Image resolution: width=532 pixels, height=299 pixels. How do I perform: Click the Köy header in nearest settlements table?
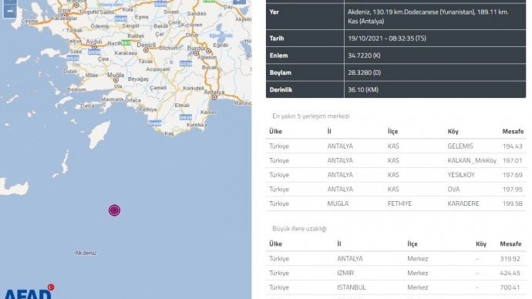point(453,132)
